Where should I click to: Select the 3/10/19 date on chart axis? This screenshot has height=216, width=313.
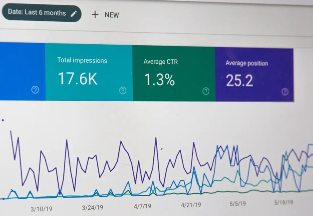pos(42,209)
